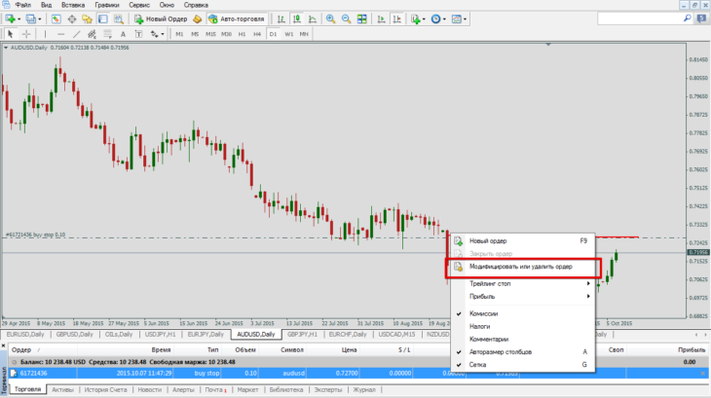Select the vertical line drawing tool
Viewport: 711px width, 398px height.
(x=46, y=34)
